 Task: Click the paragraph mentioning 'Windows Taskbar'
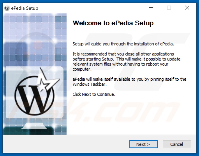coord(129,82)
